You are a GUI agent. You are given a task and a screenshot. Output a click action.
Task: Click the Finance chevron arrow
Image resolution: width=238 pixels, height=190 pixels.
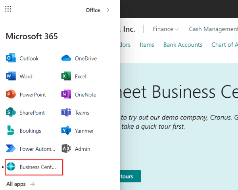pos(177,29)
